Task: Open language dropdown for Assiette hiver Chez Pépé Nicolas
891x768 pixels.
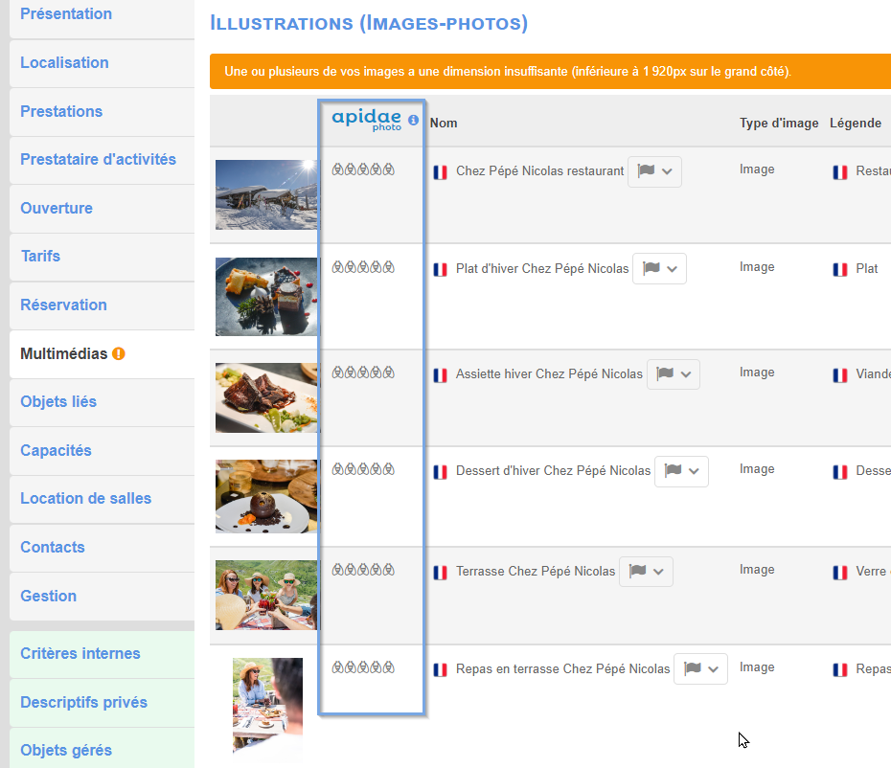Action: click(x=674, y=374)
